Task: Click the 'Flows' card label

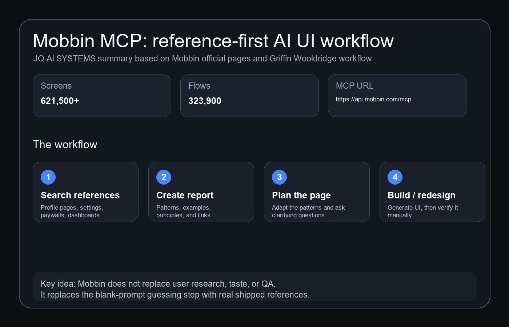Action: pyautogui.click(x=199, y=86)
